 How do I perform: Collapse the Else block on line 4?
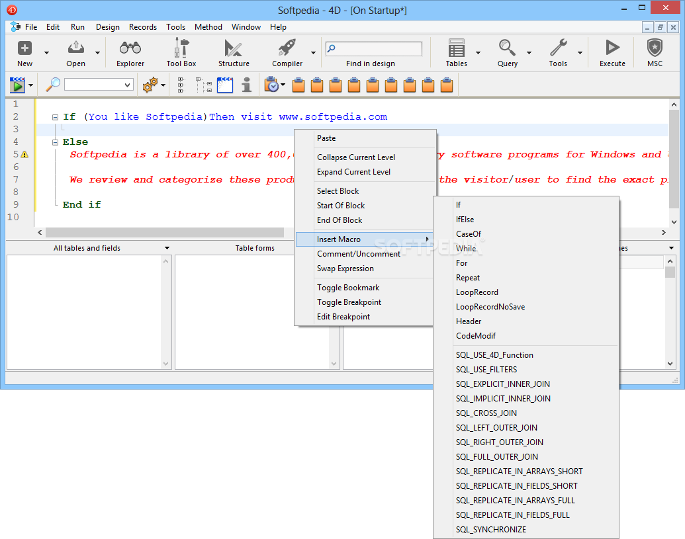pos(55,142)
